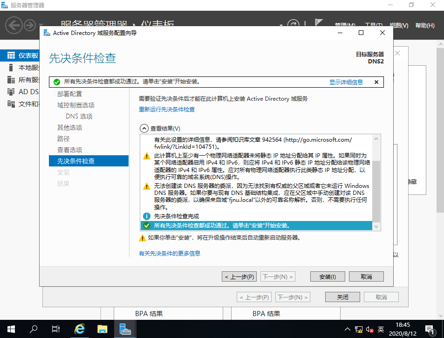Image resolution: width=444 pixels, height=338 pixels.
Task: Click green check icon in notification bar
Action: coord(57,82)
